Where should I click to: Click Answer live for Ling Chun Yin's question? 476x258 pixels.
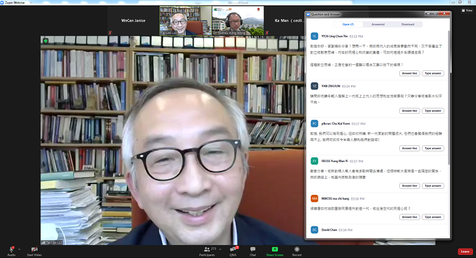tap(409, 73)
